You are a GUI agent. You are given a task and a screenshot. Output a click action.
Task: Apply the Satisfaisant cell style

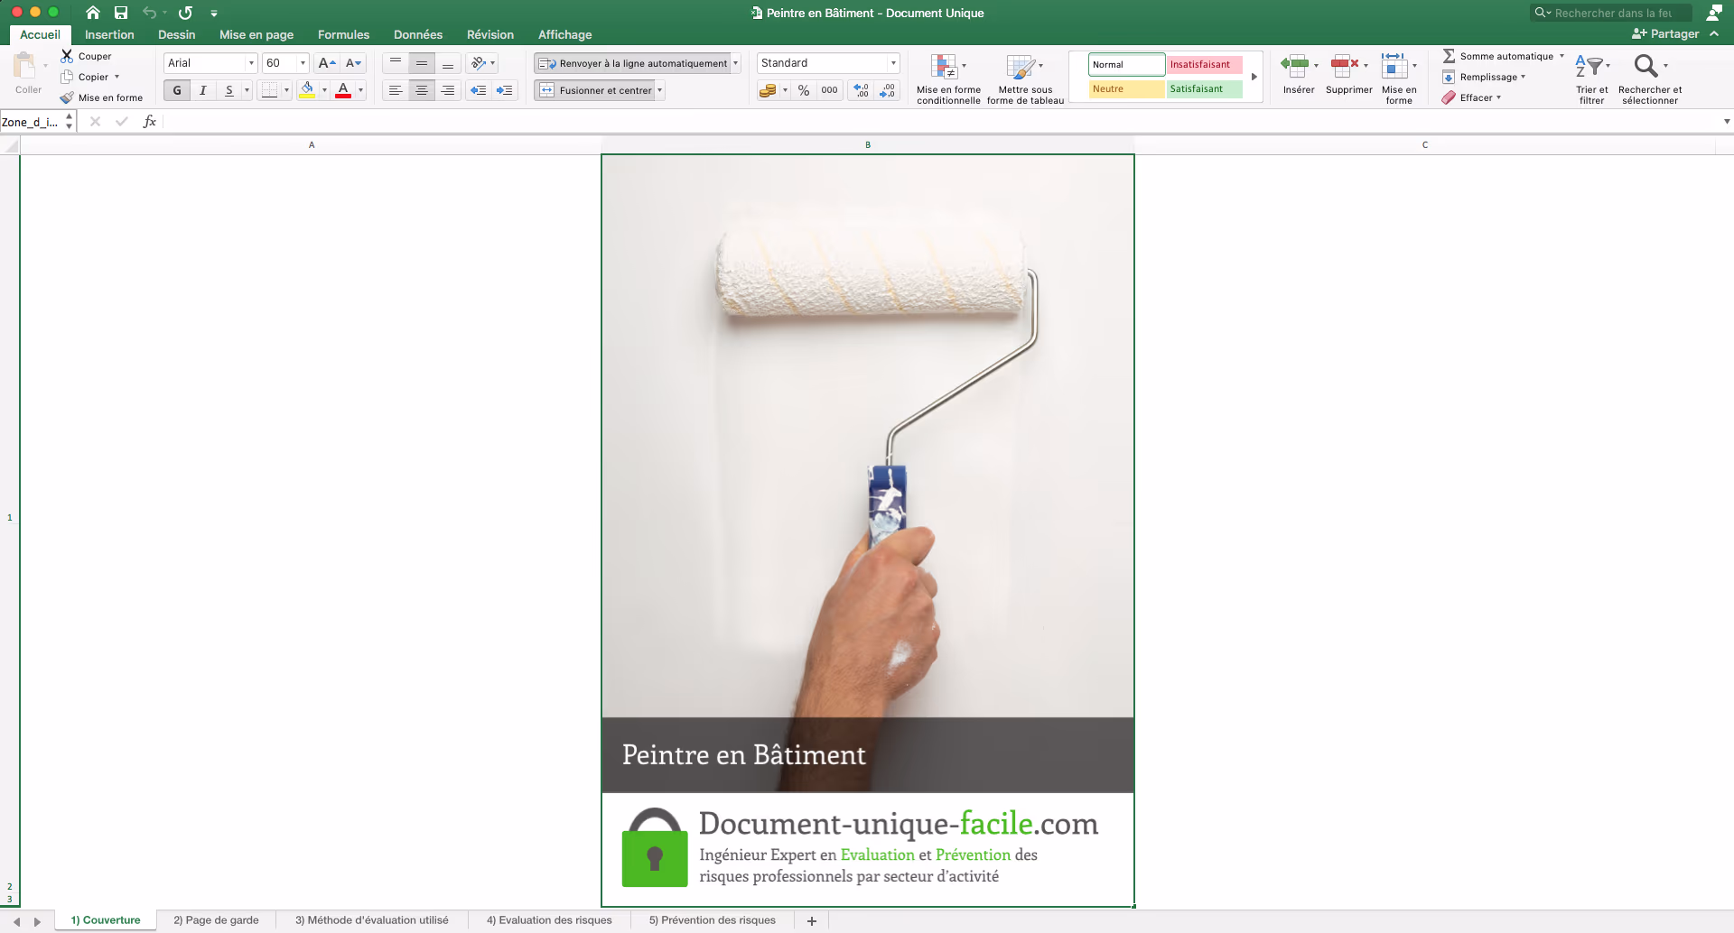(1205, 88)
